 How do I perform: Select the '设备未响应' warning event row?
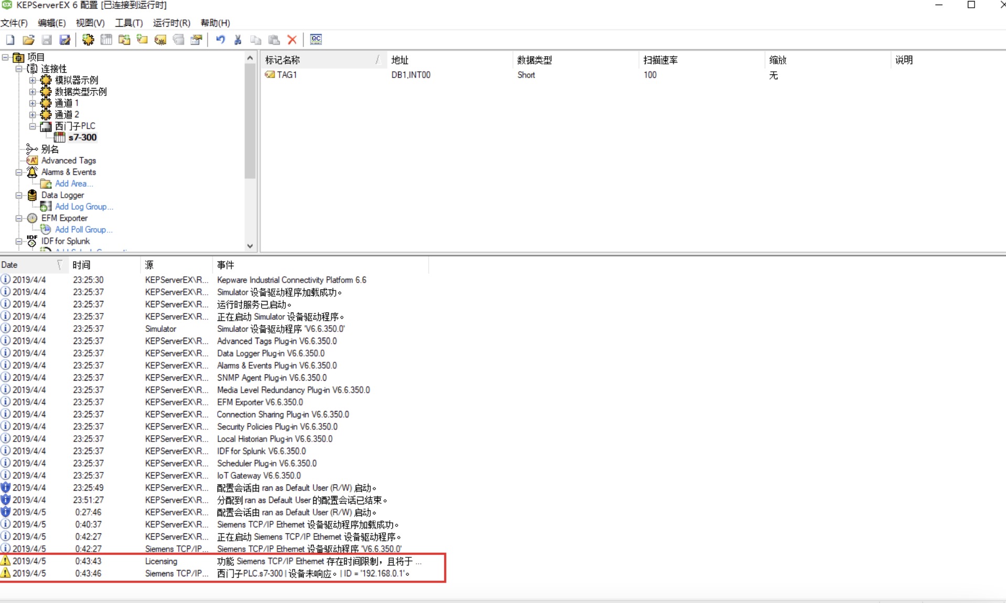(214, 573)
